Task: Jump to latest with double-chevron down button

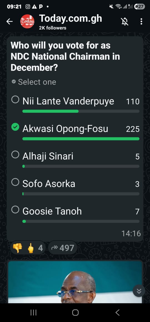Action: coord(139,291)
